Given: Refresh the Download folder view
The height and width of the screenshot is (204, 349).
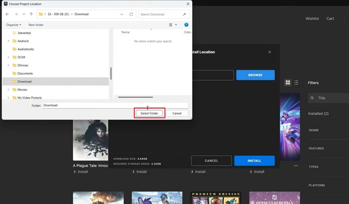Looking at the screenshot, I should click(x=131, y=14).
